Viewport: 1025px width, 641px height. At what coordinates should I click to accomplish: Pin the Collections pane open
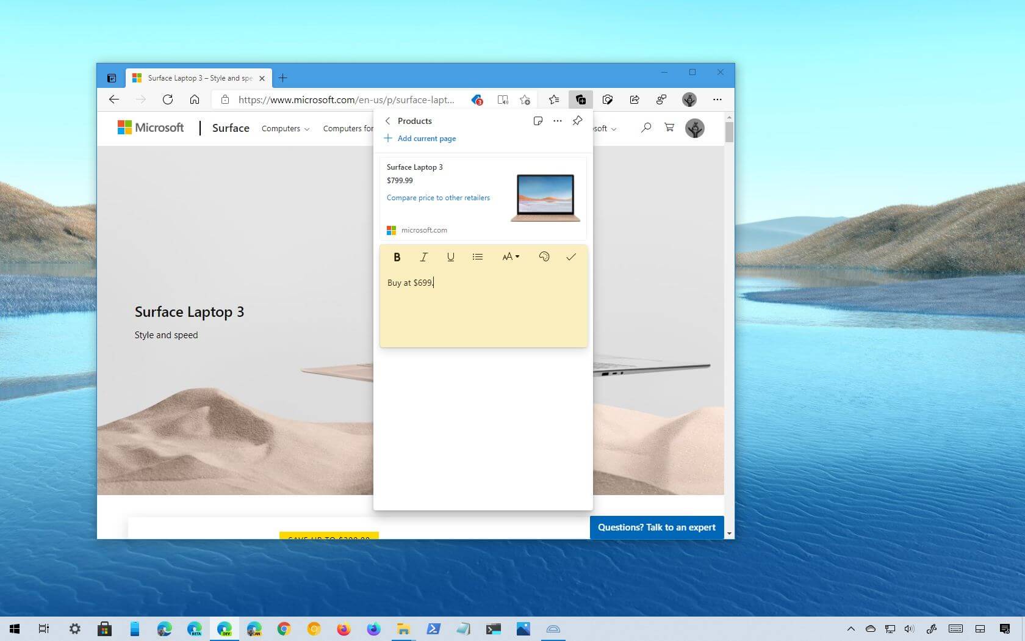click(x=577, y=121)
